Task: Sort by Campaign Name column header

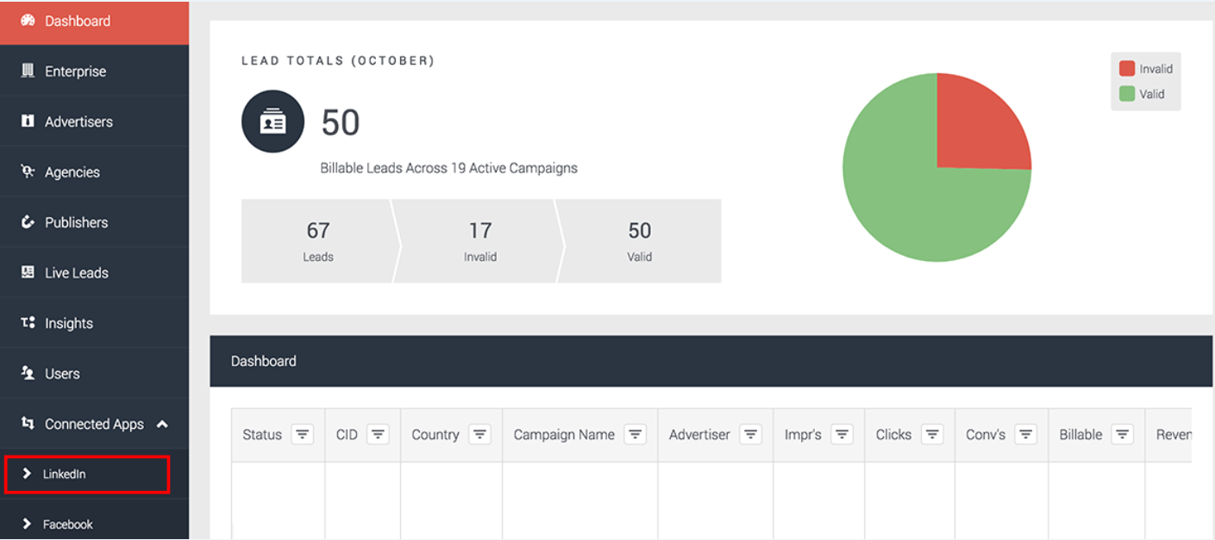Action: [x=564, y=435]
